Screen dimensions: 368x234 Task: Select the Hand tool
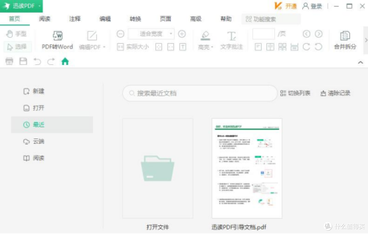pyautogui.click(x=16, y=34)
